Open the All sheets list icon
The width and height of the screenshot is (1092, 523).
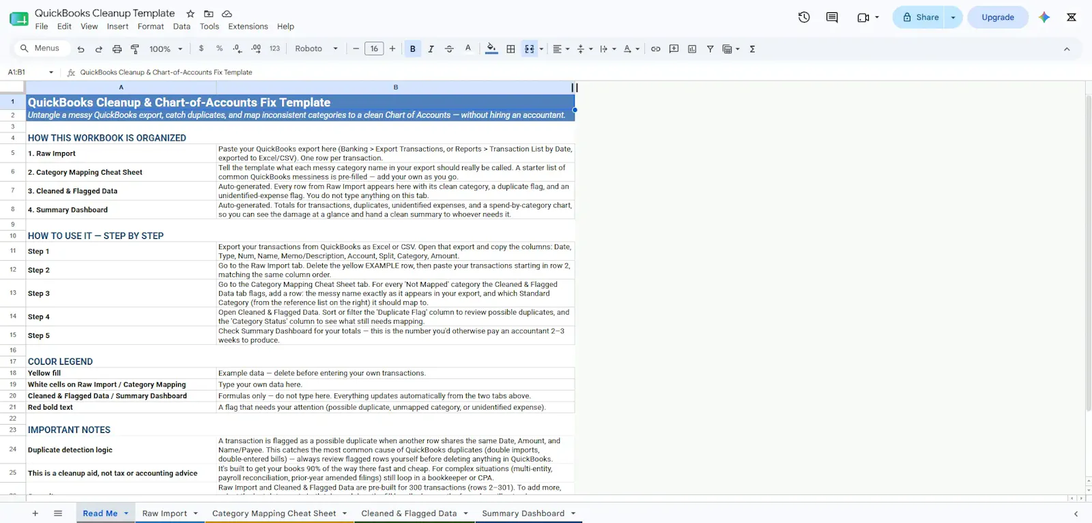click(58, 513)
